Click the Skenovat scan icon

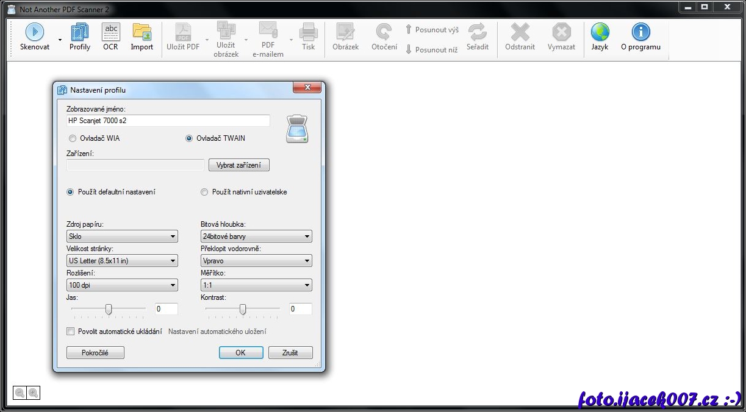(34, 32)
